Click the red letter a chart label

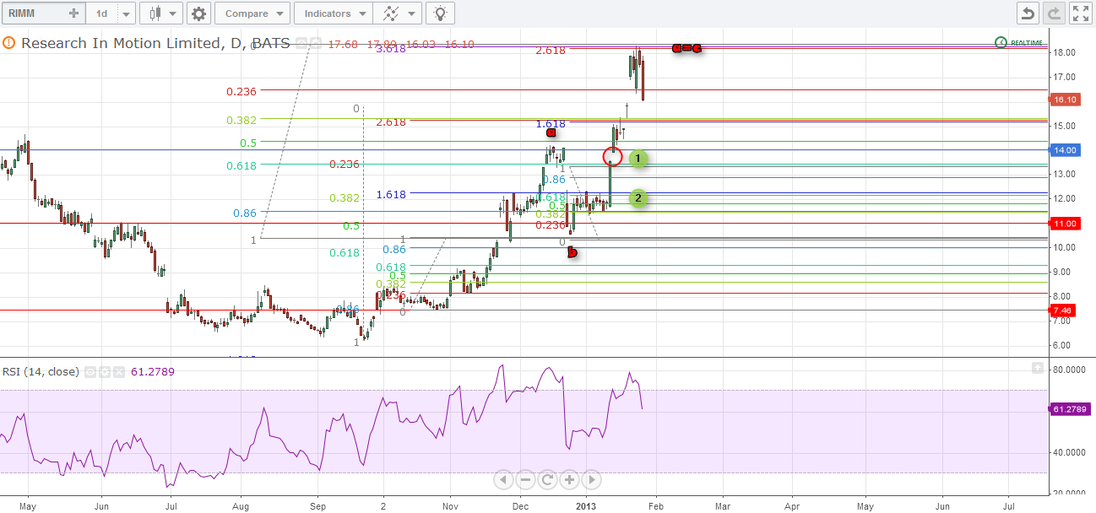(551, 132)
